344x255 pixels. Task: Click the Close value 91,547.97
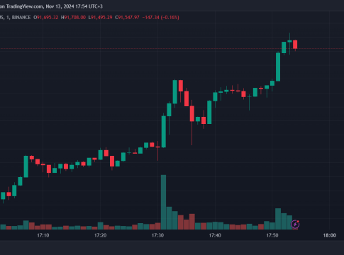pyautogui.click(x=128, y=18)
